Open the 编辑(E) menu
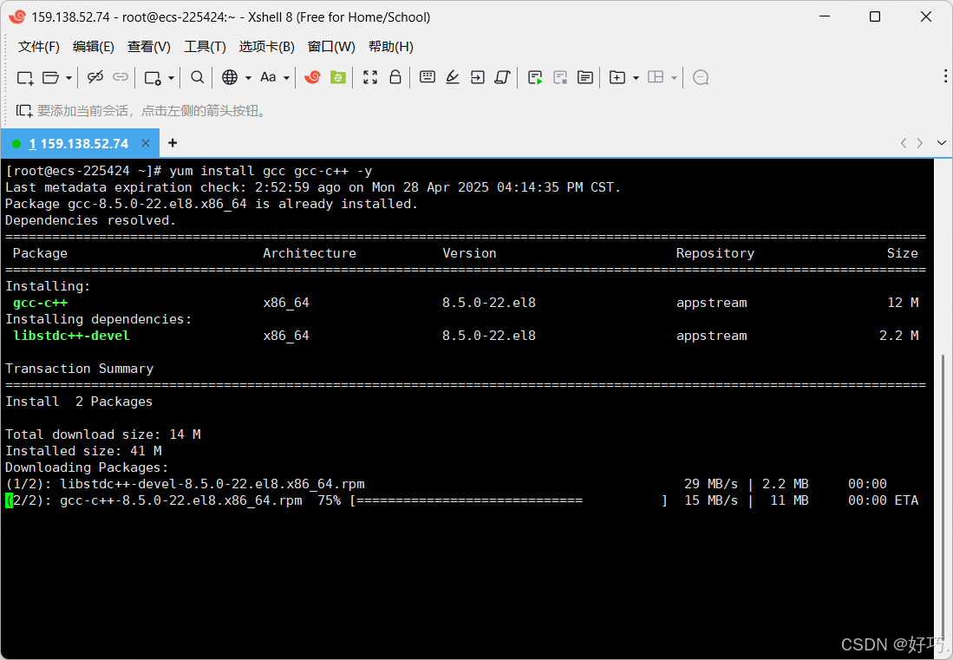 point(93,47)
